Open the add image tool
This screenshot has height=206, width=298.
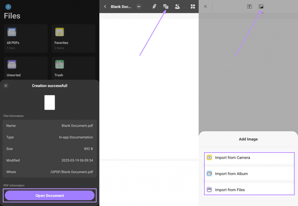coord(261,6)
